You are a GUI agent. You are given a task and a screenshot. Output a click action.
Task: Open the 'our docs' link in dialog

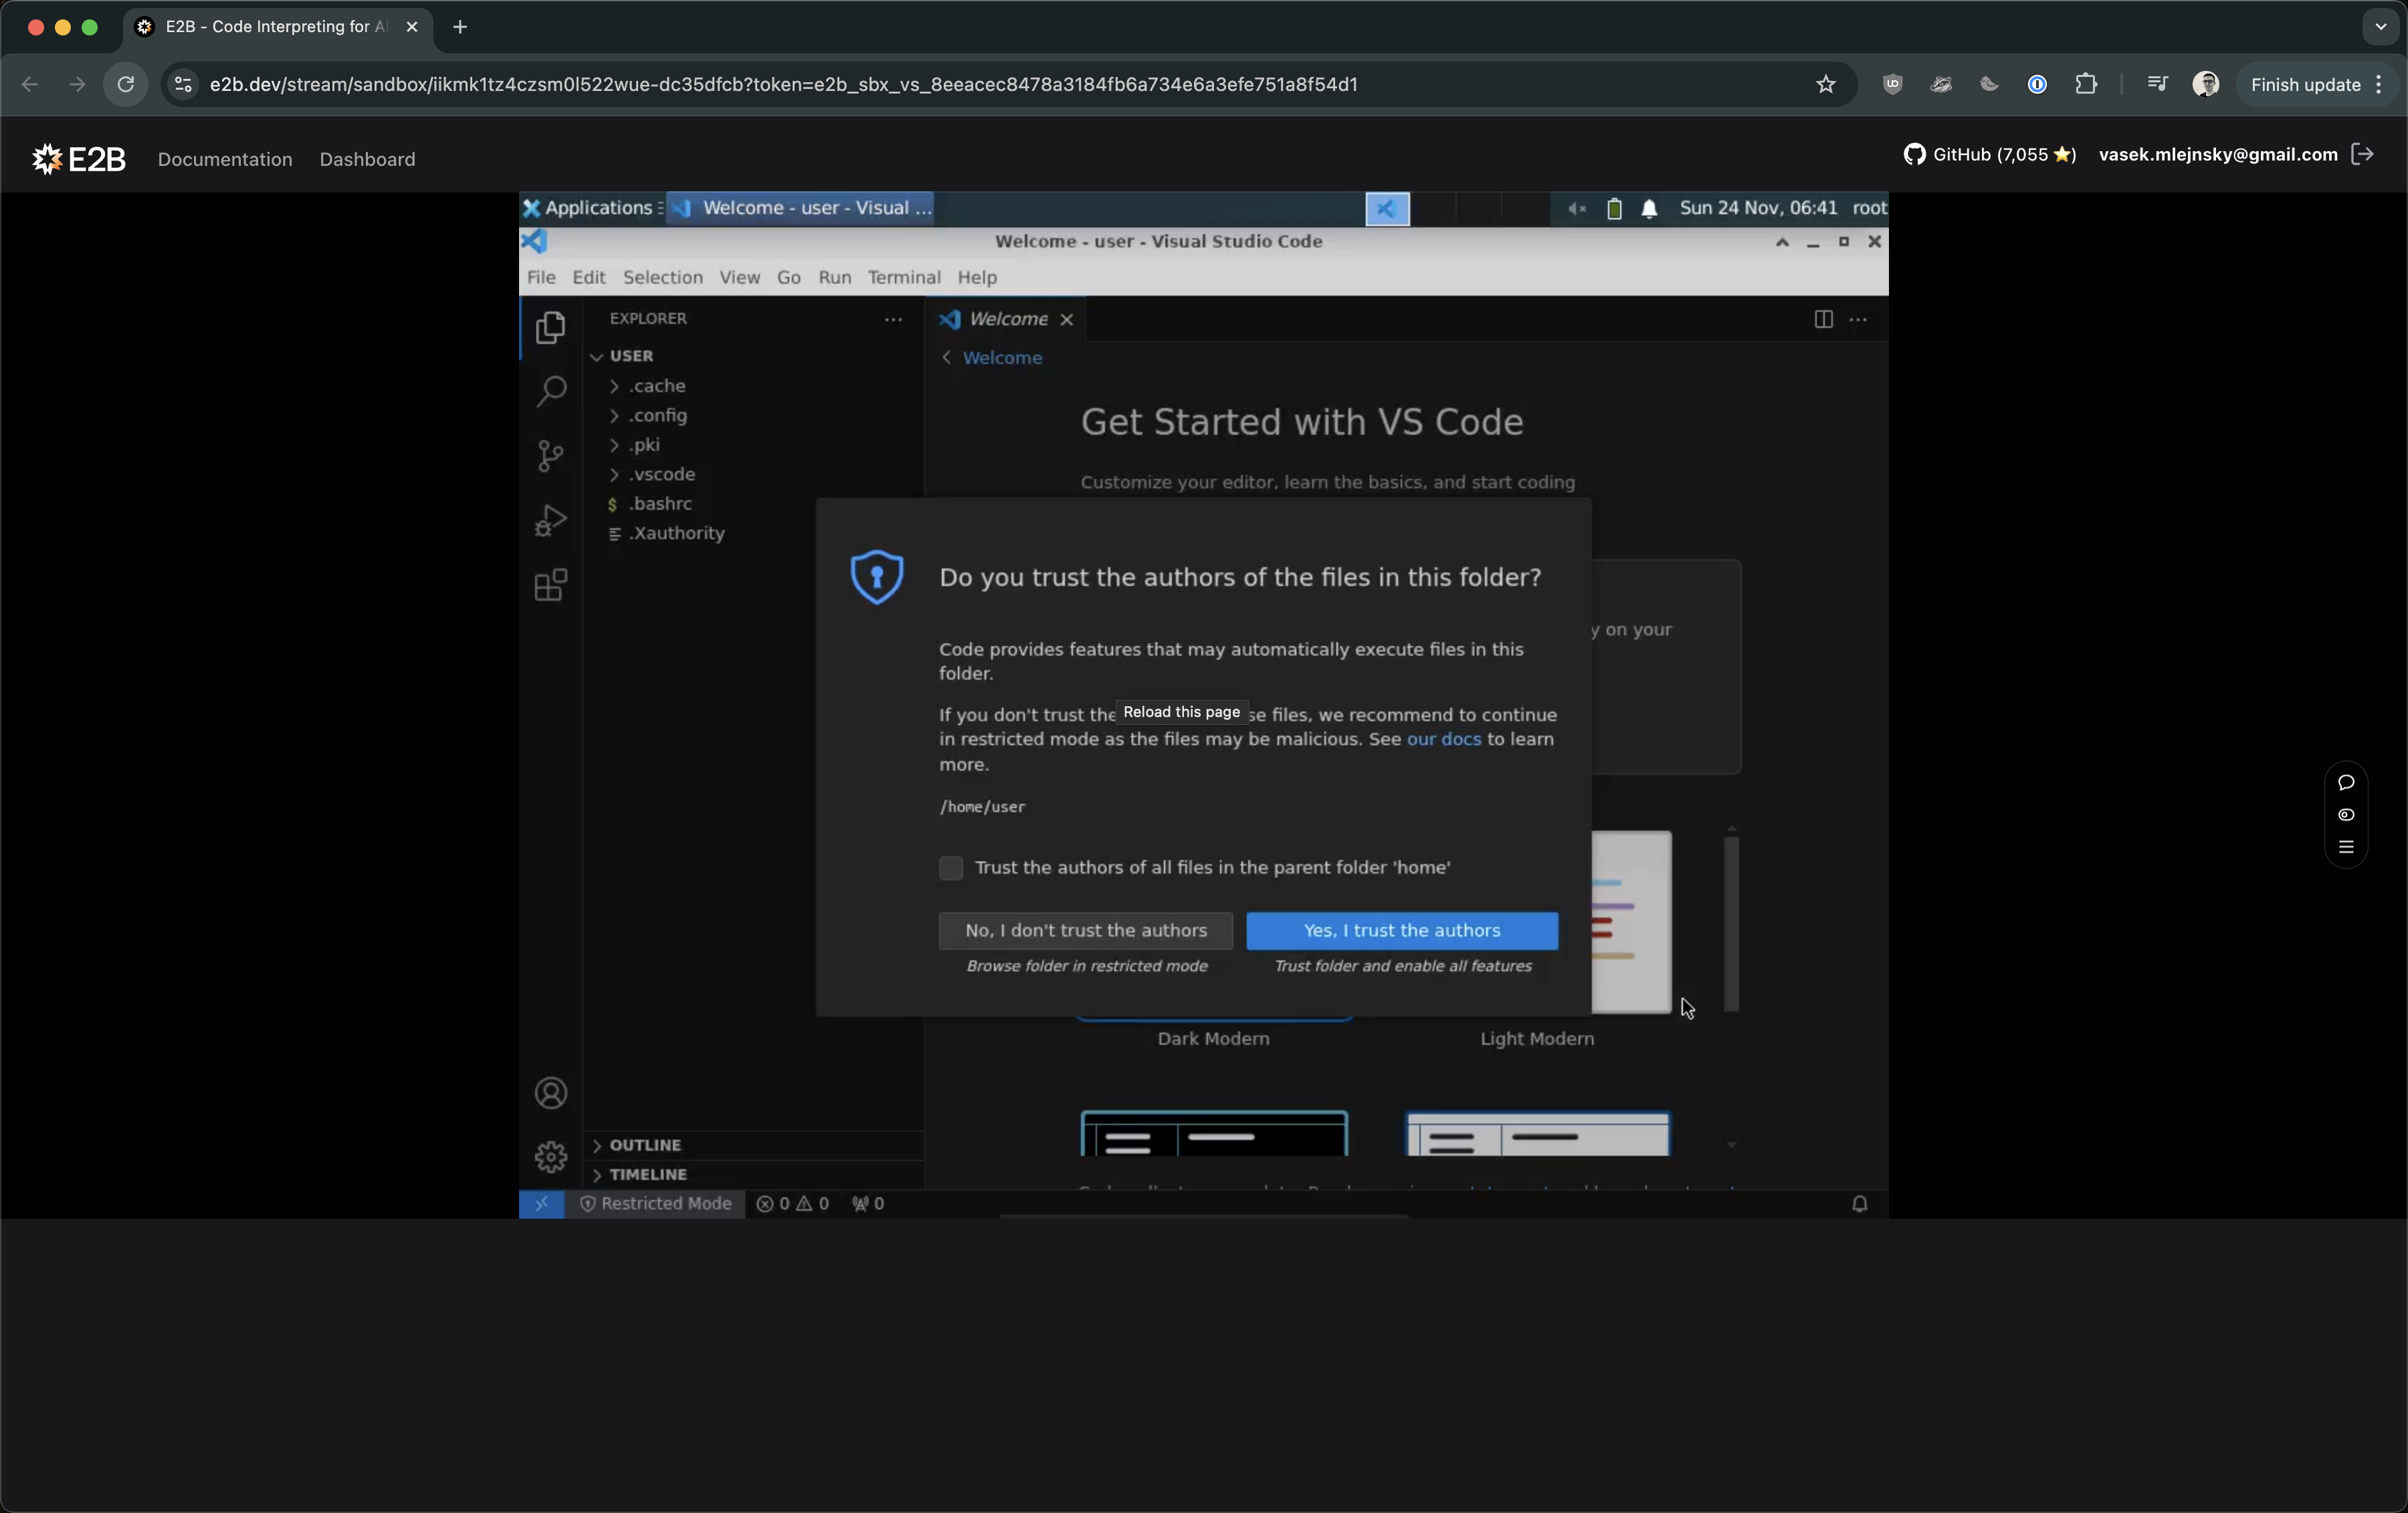(1443, 739)
